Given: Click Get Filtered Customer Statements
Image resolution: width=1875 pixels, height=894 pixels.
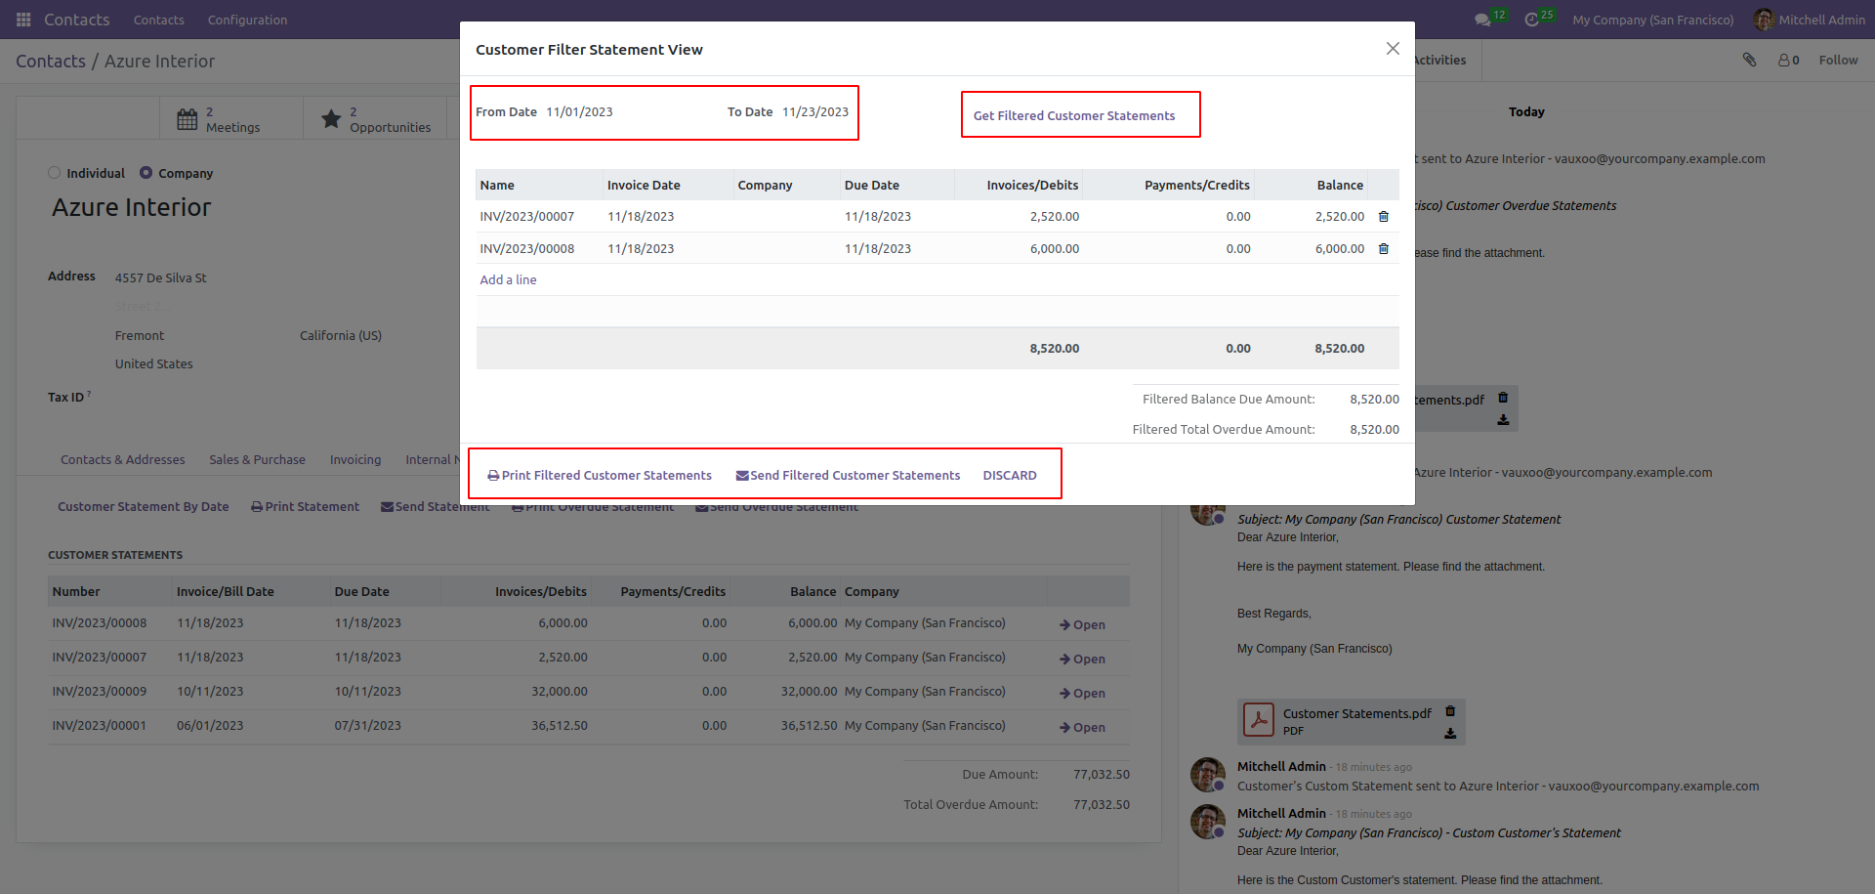Looking at the screenshot, I should [x=1074, y=115].
